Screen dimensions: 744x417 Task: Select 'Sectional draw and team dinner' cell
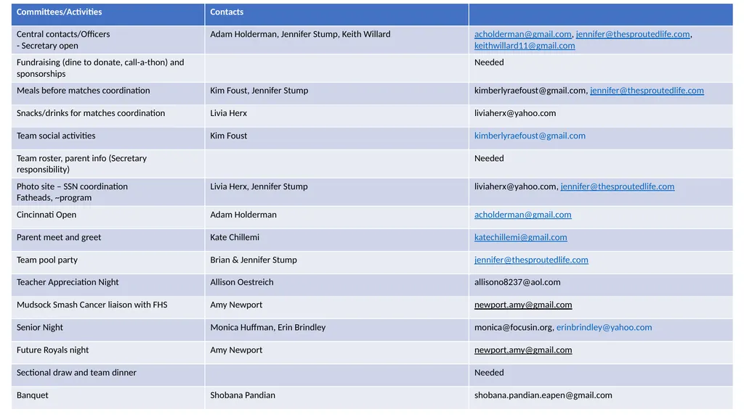coord(108,376)
